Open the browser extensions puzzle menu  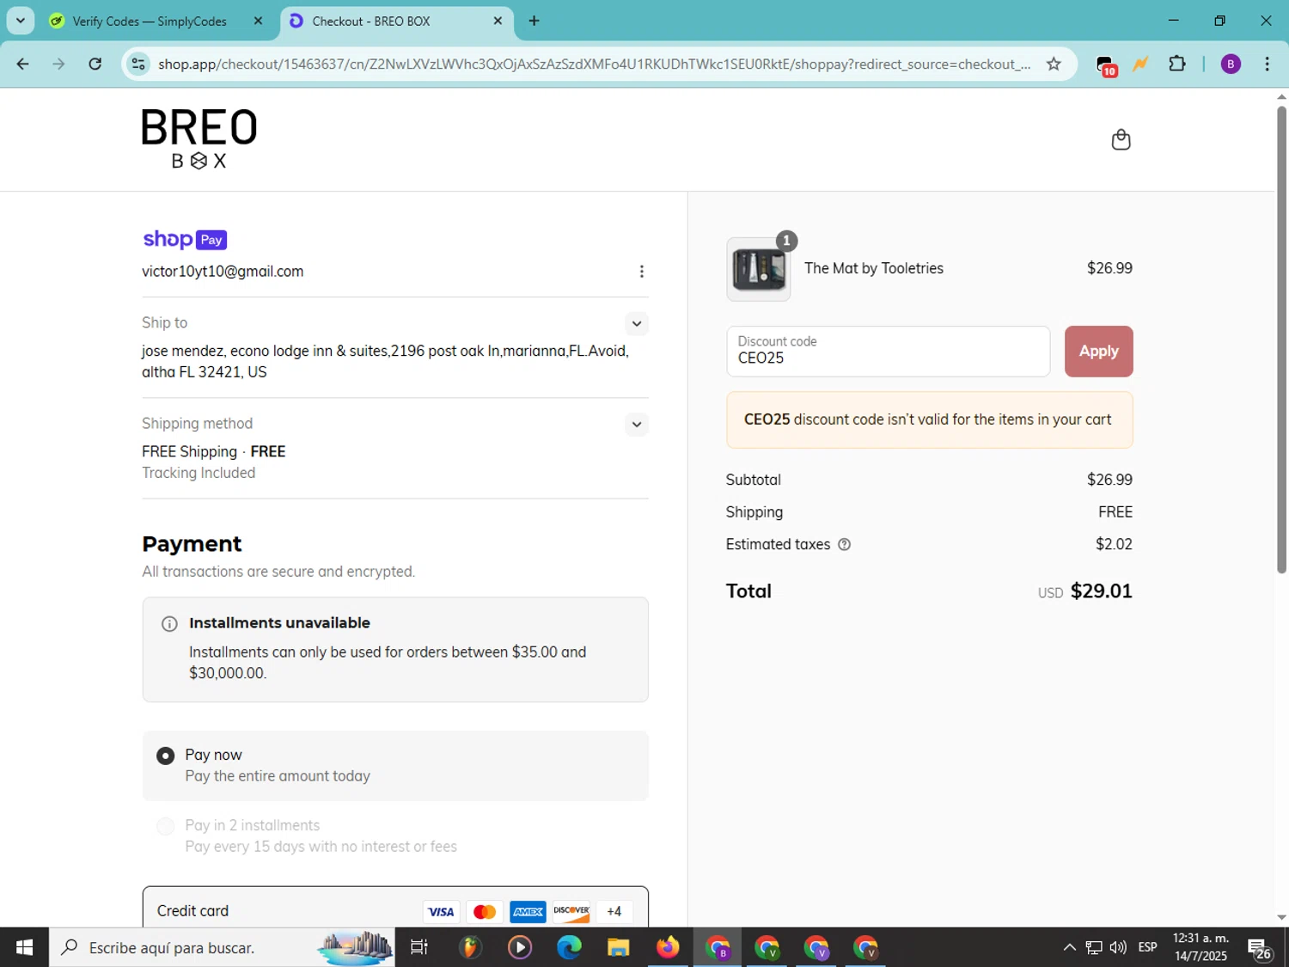pyautogui.click(x=1177, y=64)
